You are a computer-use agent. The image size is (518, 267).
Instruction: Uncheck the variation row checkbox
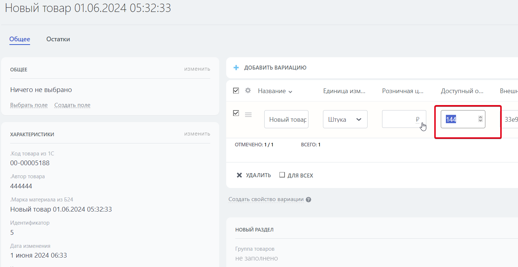(x=236, y=113)
